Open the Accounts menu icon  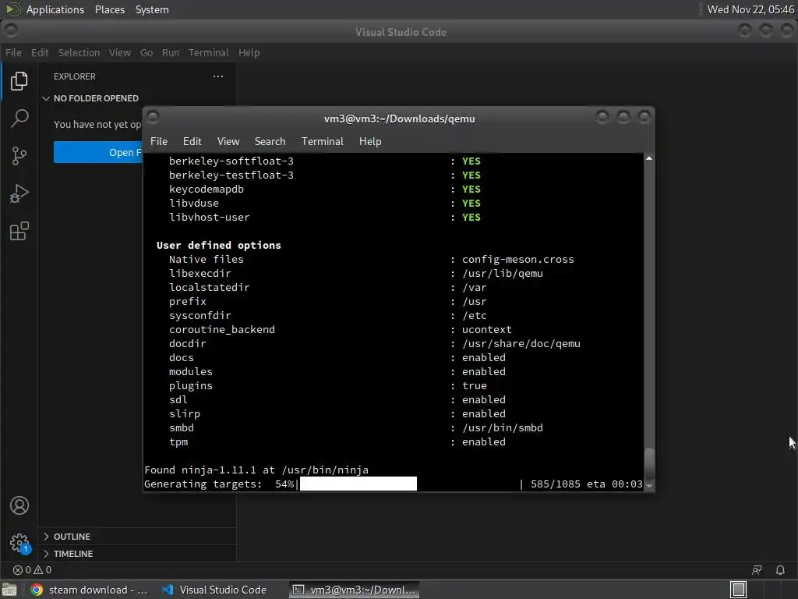click(x=19, y=505)
